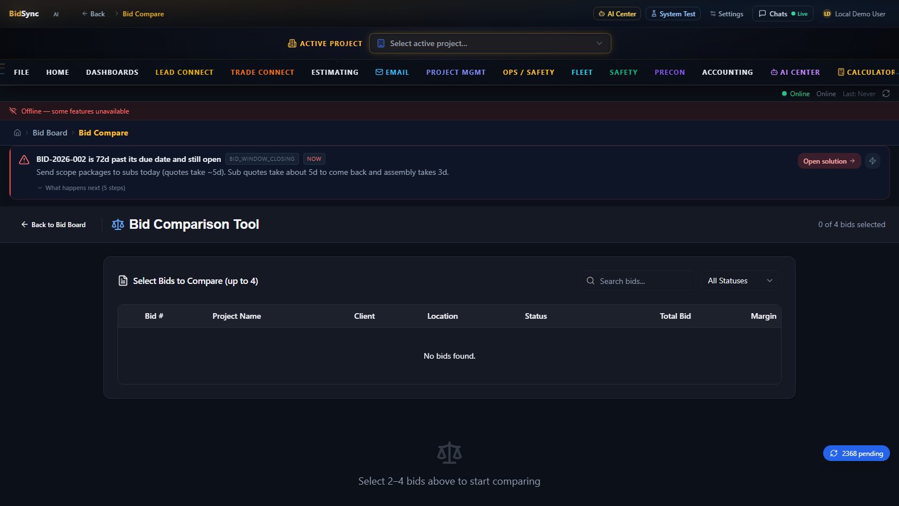Open Settings from the top bar
The width and height of the screenshot is (899, 506).
point(727,13)
